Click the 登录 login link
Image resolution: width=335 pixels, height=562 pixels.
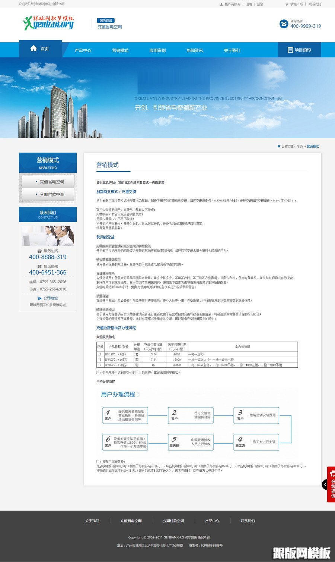coord(260,4)
